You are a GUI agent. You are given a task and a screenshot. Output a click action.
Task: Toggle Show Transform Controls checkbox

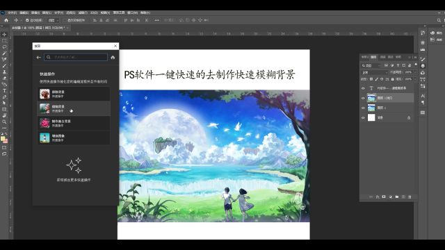[65, 20]
